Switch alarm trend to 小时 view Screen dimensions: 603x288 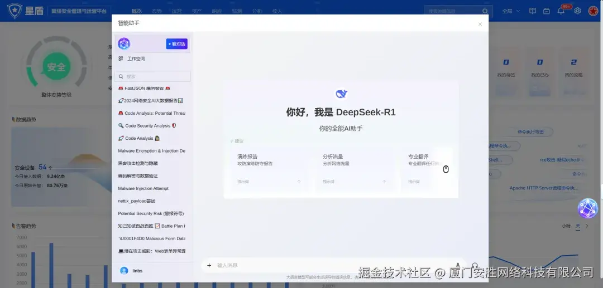point(566,226)
